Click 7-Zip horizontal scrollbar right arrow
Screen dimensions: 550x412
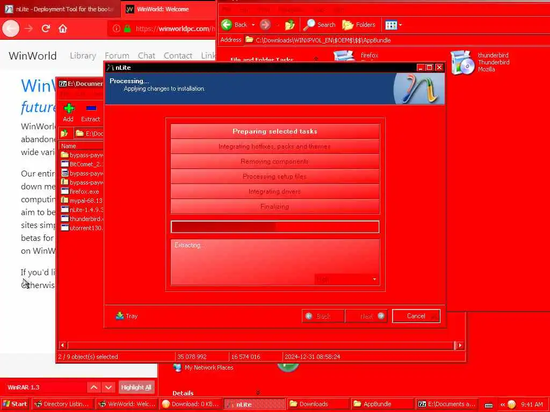[460, 345]
